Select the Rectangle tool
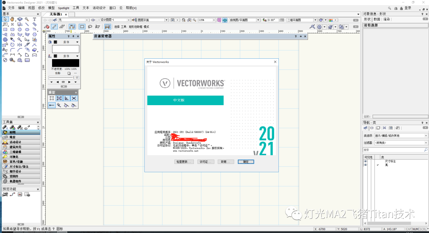 [x=5, y=29]
